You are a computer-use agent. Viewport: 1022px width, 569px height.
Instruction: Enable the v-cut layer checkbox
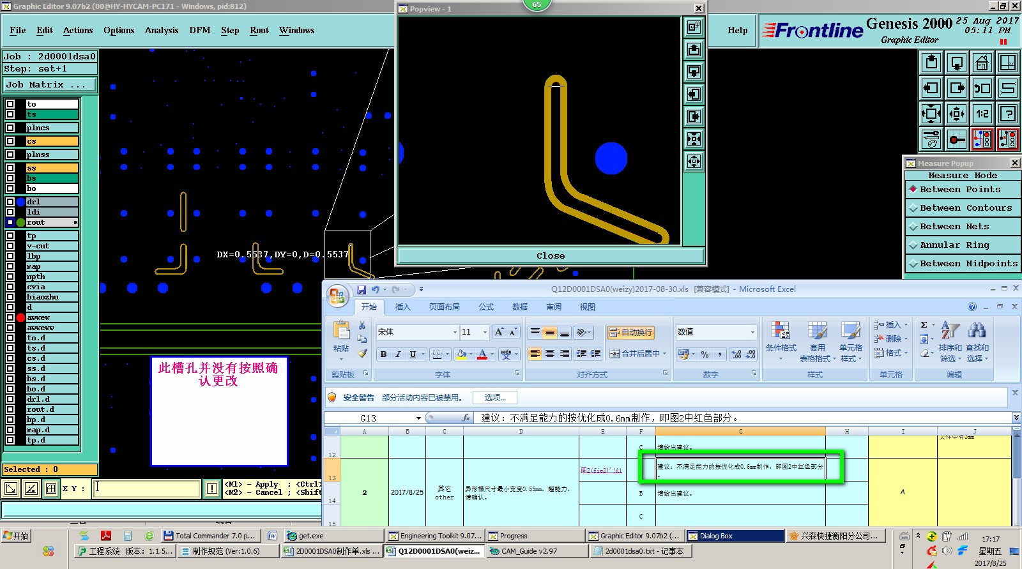[10, 246]
